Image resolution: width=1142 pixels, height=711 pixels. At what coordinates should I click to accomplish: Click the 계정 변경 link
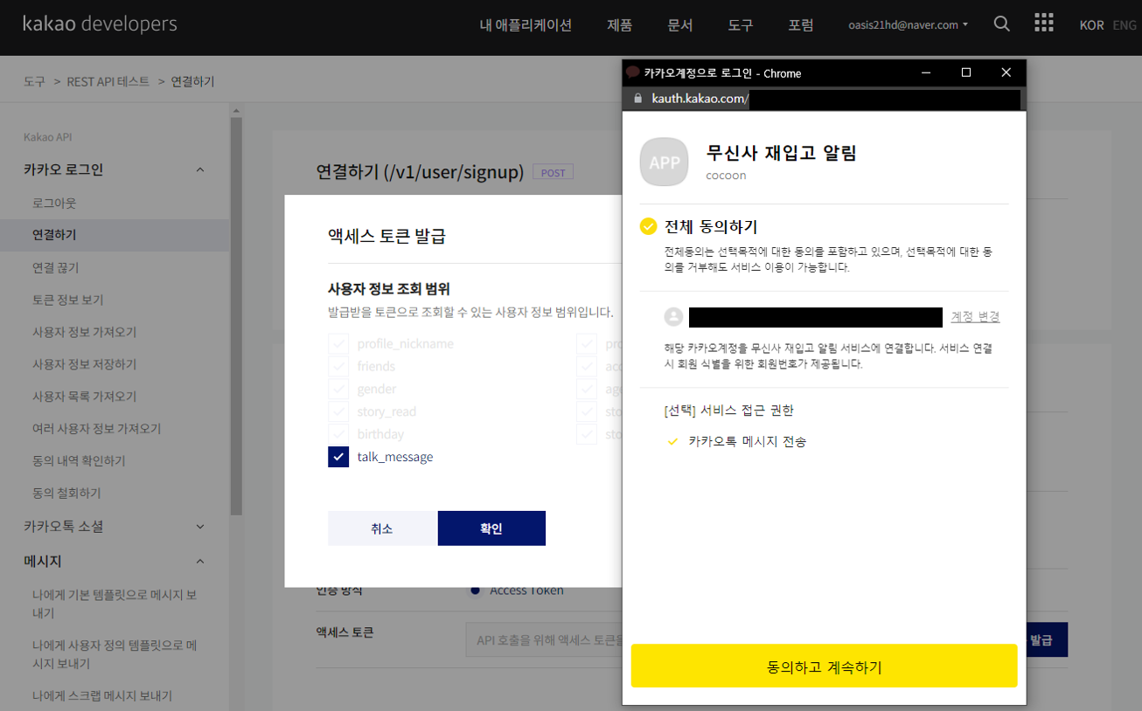(975, 317)
